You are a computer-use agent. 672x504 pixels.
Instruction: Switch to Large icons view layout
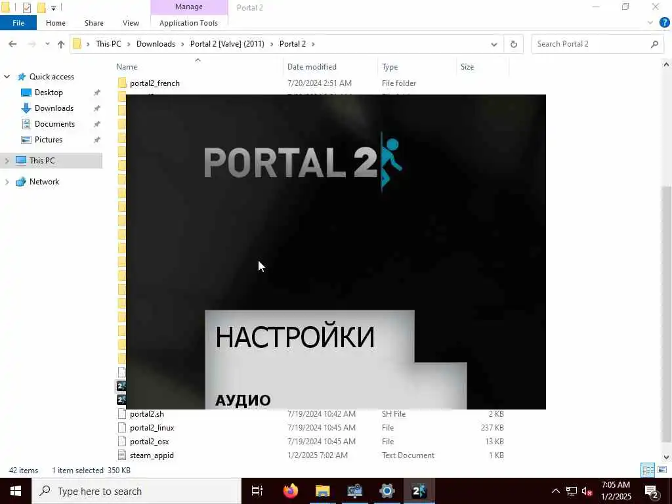pos(662,470)
